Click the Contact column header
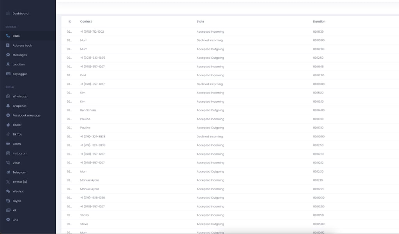The width and height of the screenshot is (399, 234). [86, 22]
